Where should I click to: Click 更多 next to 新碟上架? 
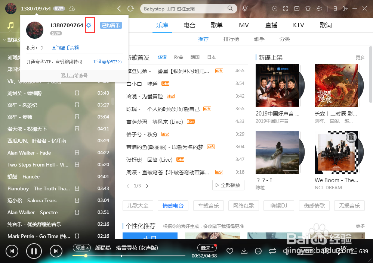pos(360,57)
